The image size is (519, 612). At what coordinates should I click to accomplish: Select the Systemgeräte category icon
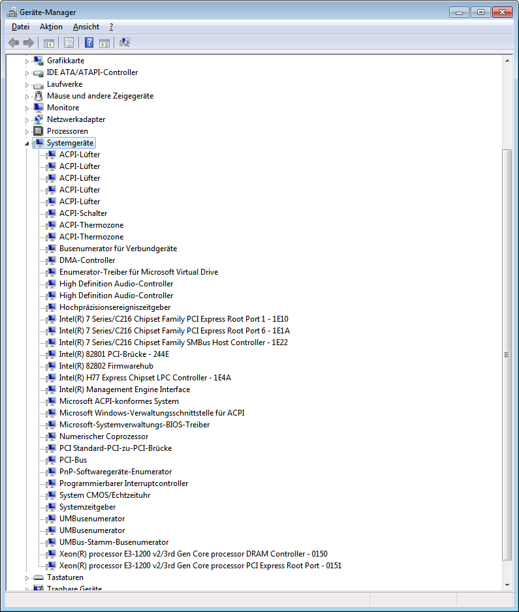tap(39, 143)
